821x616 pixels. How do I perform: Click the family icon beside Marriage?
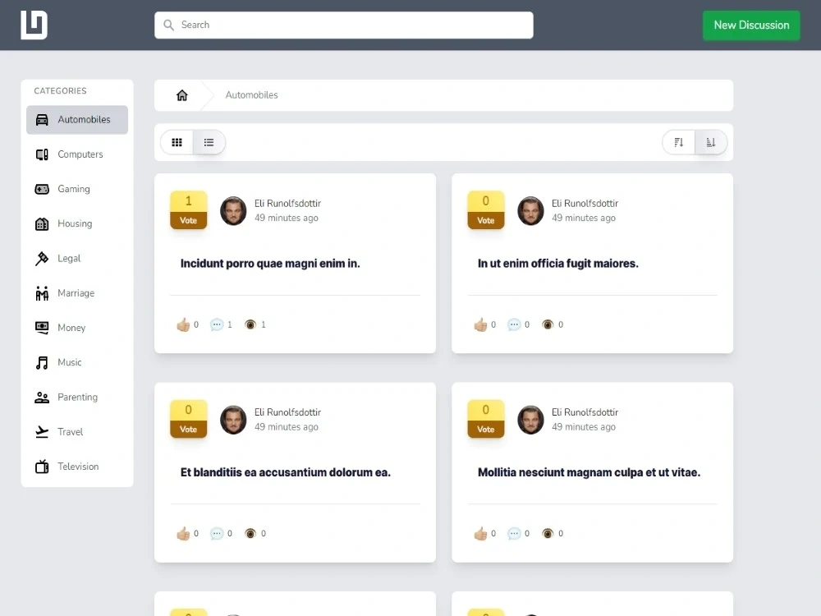[x=42, y=293]
